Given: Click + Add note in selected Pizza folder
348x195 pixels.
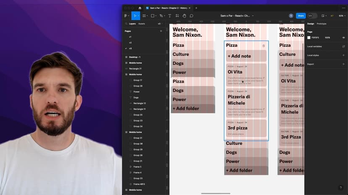Looking at the screenshot, I should (246, 56).
